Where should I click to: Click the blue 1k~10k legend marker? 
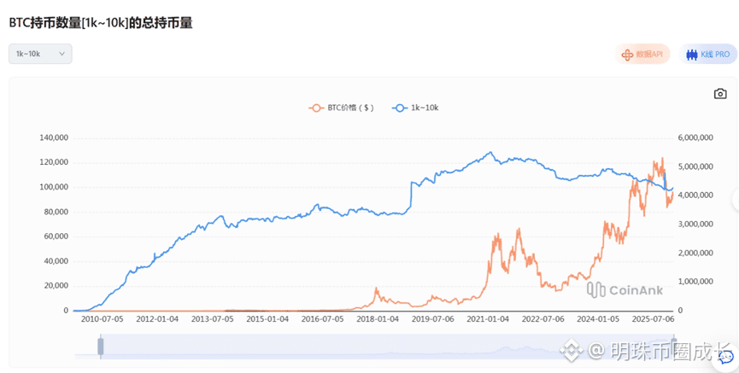coord(399,108)
